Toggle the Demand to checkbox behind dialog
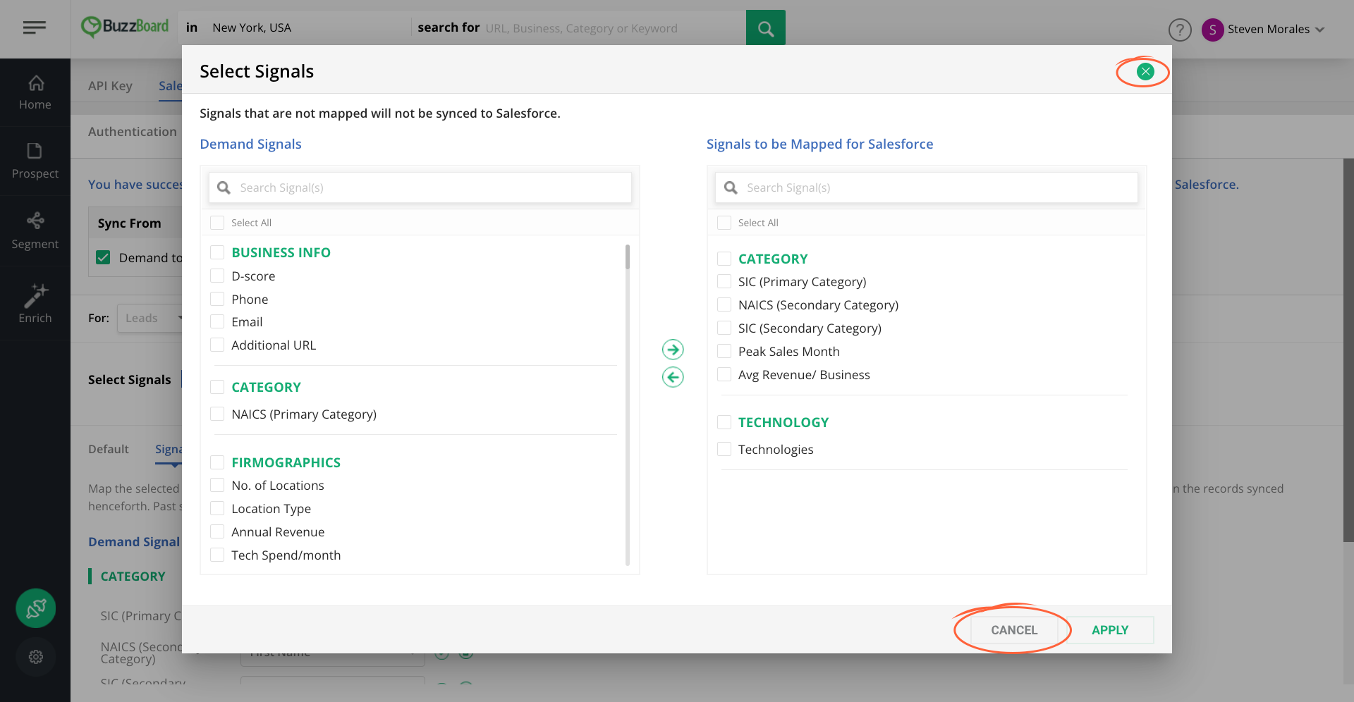The height and width of the screenshot is (702, 1354). pos(104,257)
